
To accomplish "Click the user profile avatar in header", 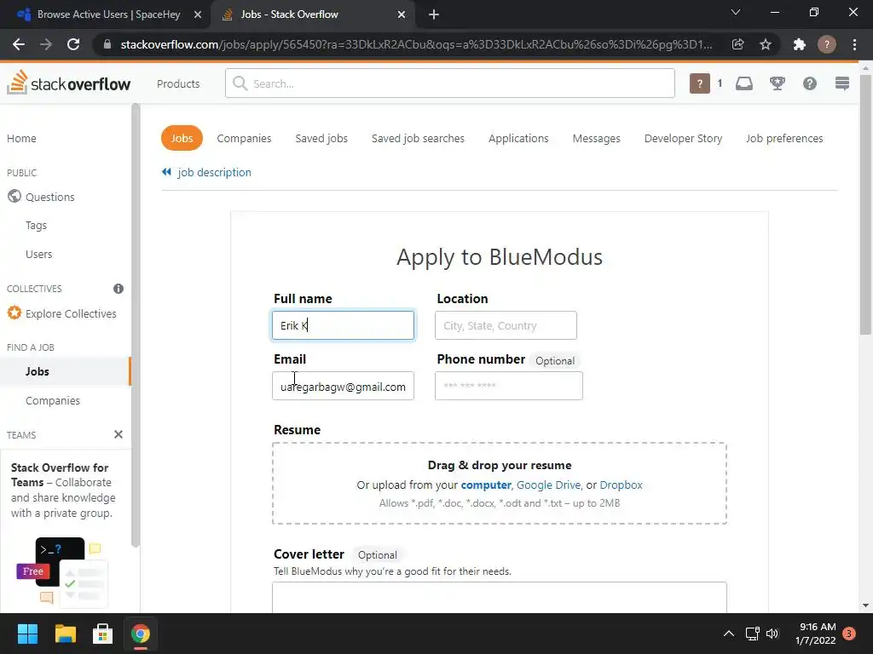I will [x=700, y=83].
